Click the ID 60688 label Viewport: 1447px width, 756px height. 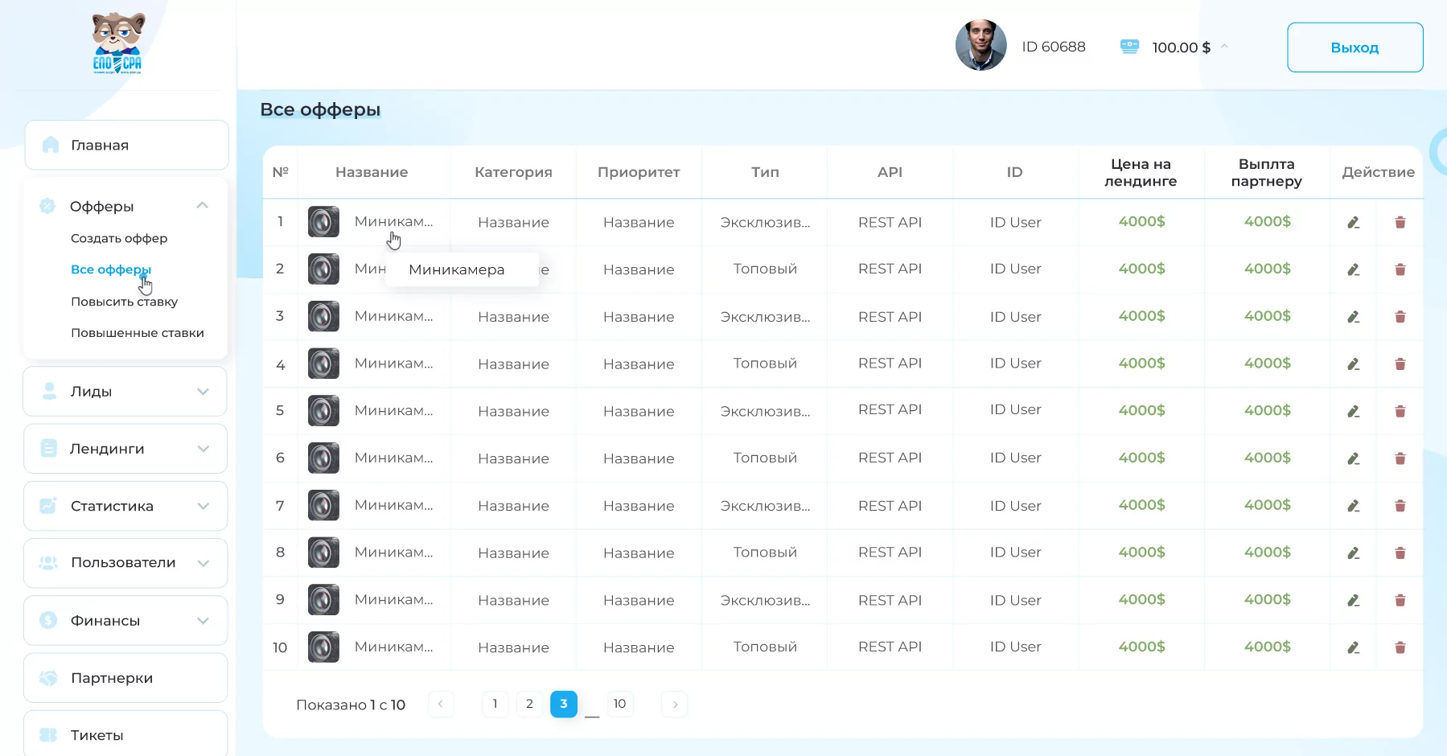point(1054,47)
